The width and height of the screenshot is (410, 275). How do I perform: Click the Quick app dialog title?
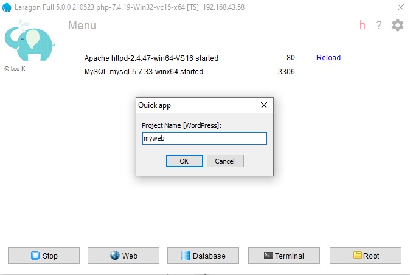pos(155,105)
